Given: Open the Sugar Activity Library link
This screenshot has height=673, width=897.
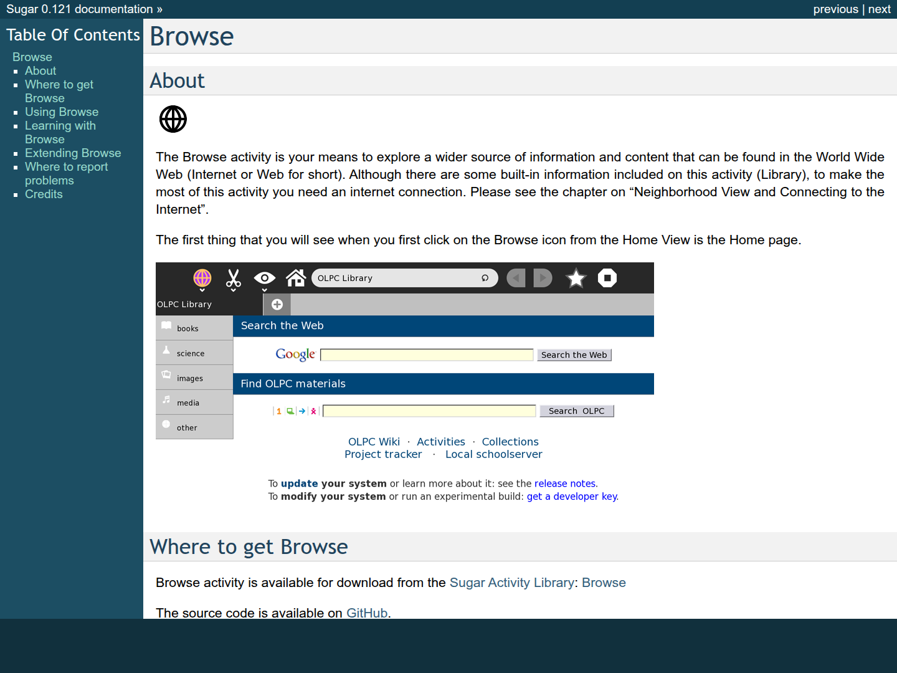Looking at the screenshot, I should point(512,583).
